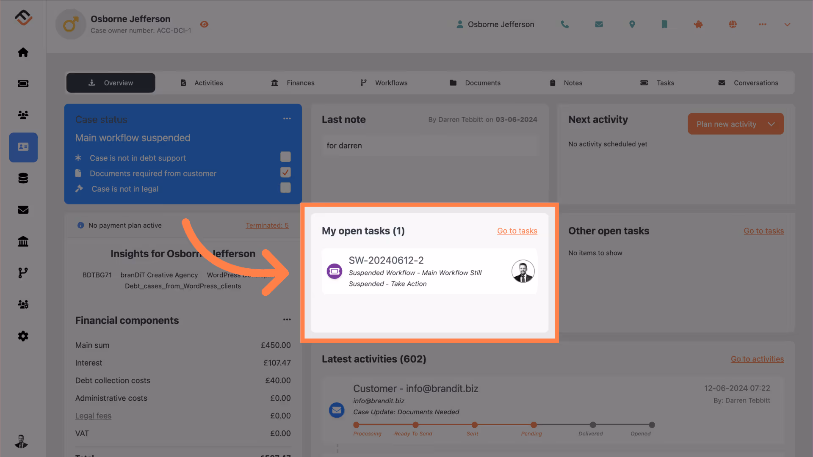Click the phone icon in header
The height and width of the screenshot is (457, 813).
[564, 25]
